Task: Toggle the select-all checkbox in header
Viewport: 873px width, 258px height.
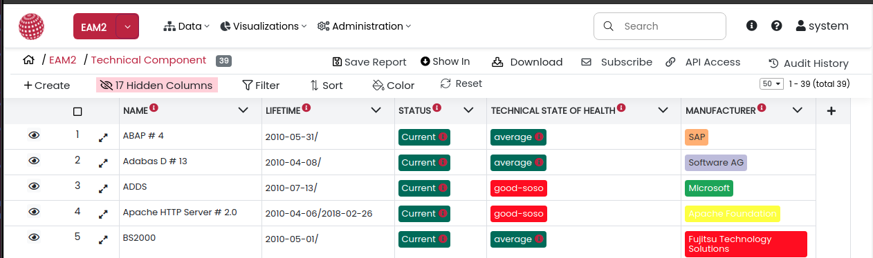Action: click(77, 111)
